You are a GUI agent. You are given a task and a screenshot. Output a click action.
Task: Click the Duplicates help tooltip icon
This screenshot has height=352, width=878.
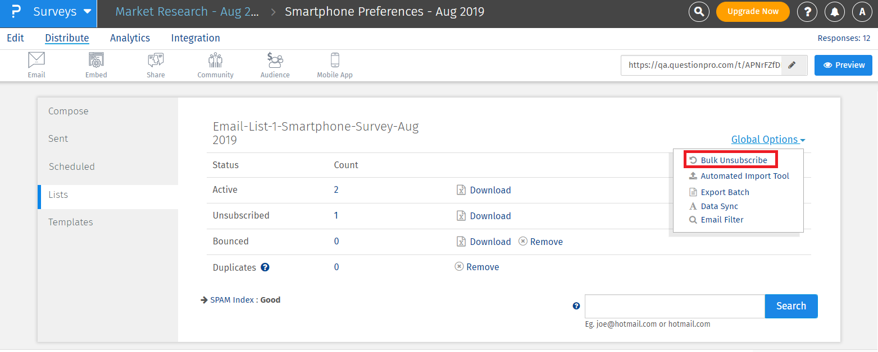[265, 267]
